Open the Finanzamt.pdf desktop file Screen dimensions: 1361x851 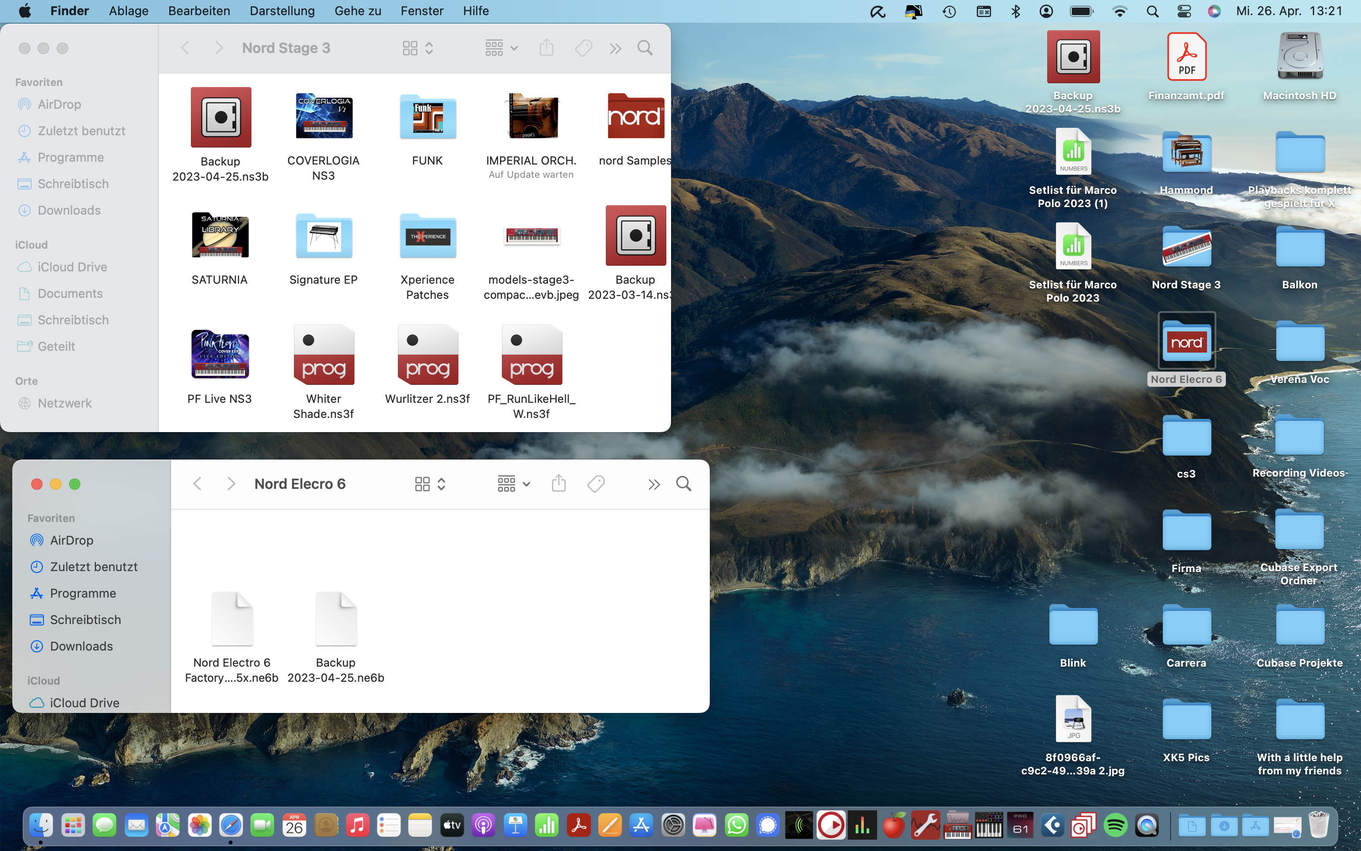[1186, 57]
